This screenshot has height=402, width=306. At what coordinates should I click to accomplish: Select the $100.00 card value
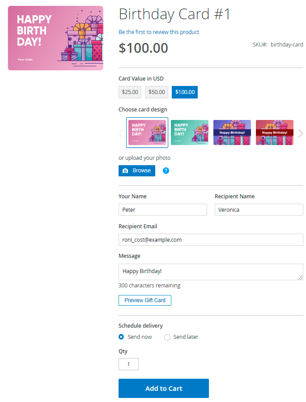[x=185, y=92]
